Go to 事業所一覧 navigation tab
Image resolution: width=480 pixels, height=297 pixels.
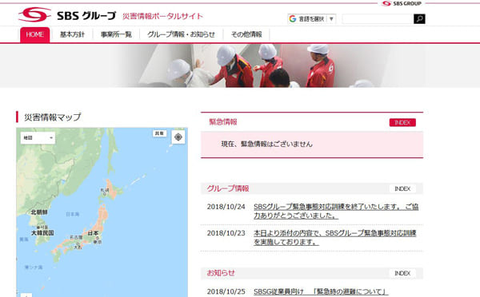click(x=116, y=34)
